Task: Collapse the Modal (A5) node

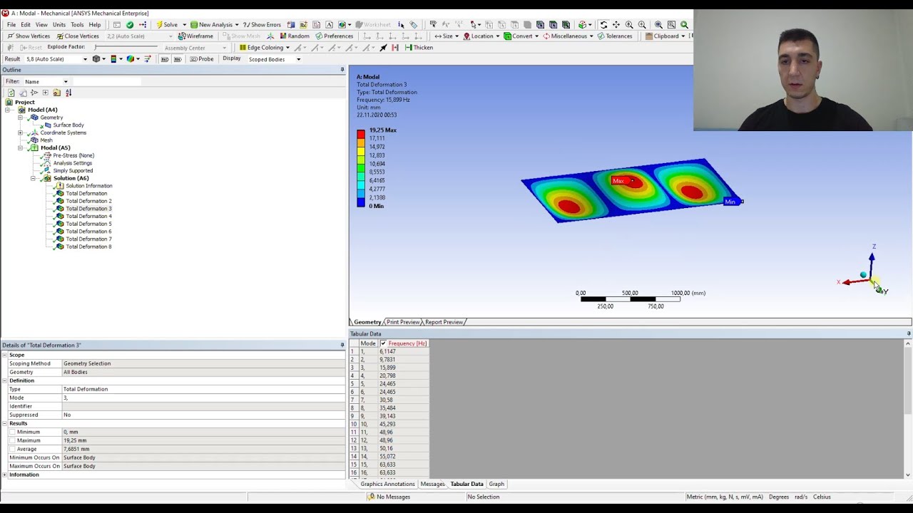Action: pos(20,147)
